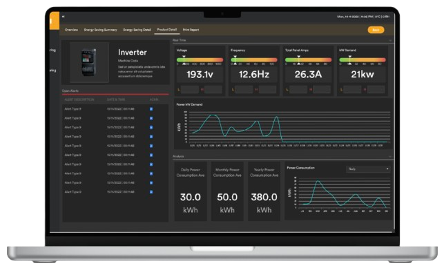Click the Daily Power Consumption 30.0 kWh card
The width and height of the screenshot is (444, 268).
(x=191, y=191)
